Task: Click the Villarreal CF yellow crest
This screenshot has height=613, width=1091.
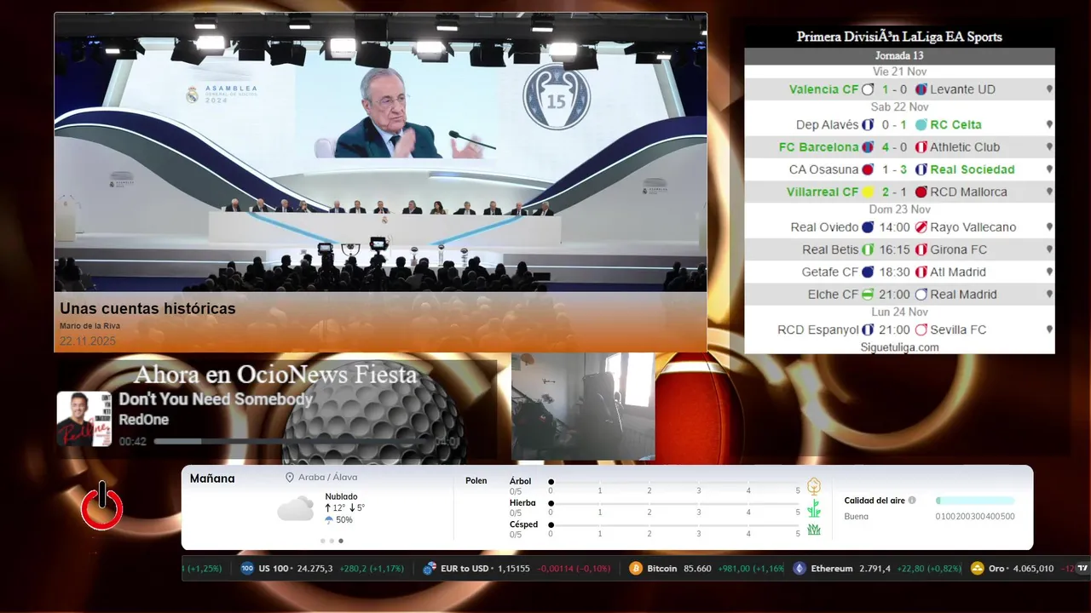Action: [868, 192]
